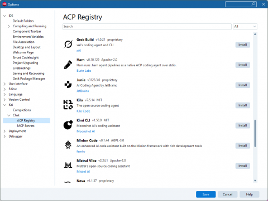Click the RAD Studio Options window icon
Viewport: 268px width, 201px height.
[x=4, y=4]
